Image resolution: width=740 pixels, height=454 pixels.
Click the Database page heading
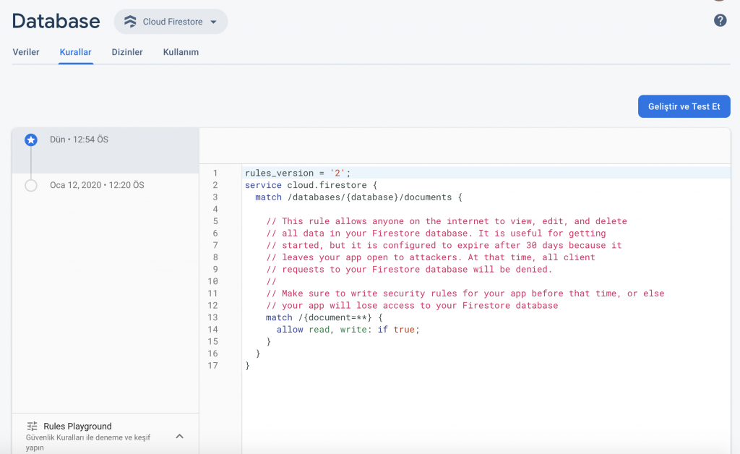pyautogui.click(x=56, y=22)
